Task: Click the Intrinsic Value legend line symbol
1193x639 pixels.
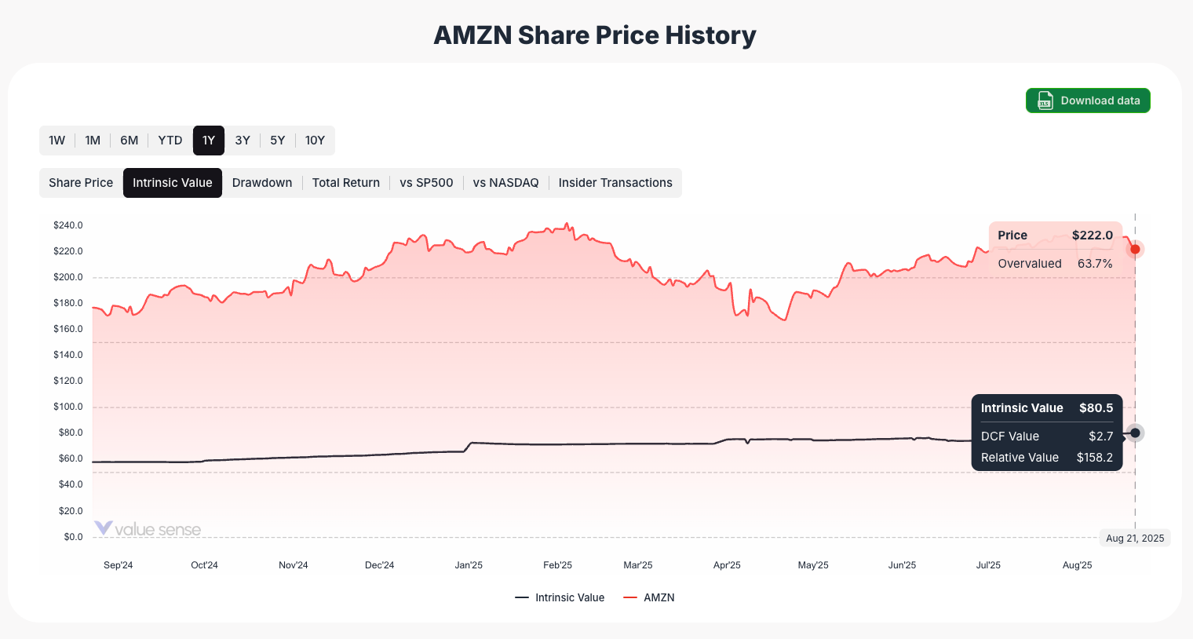Action: [x=523, y=597]
